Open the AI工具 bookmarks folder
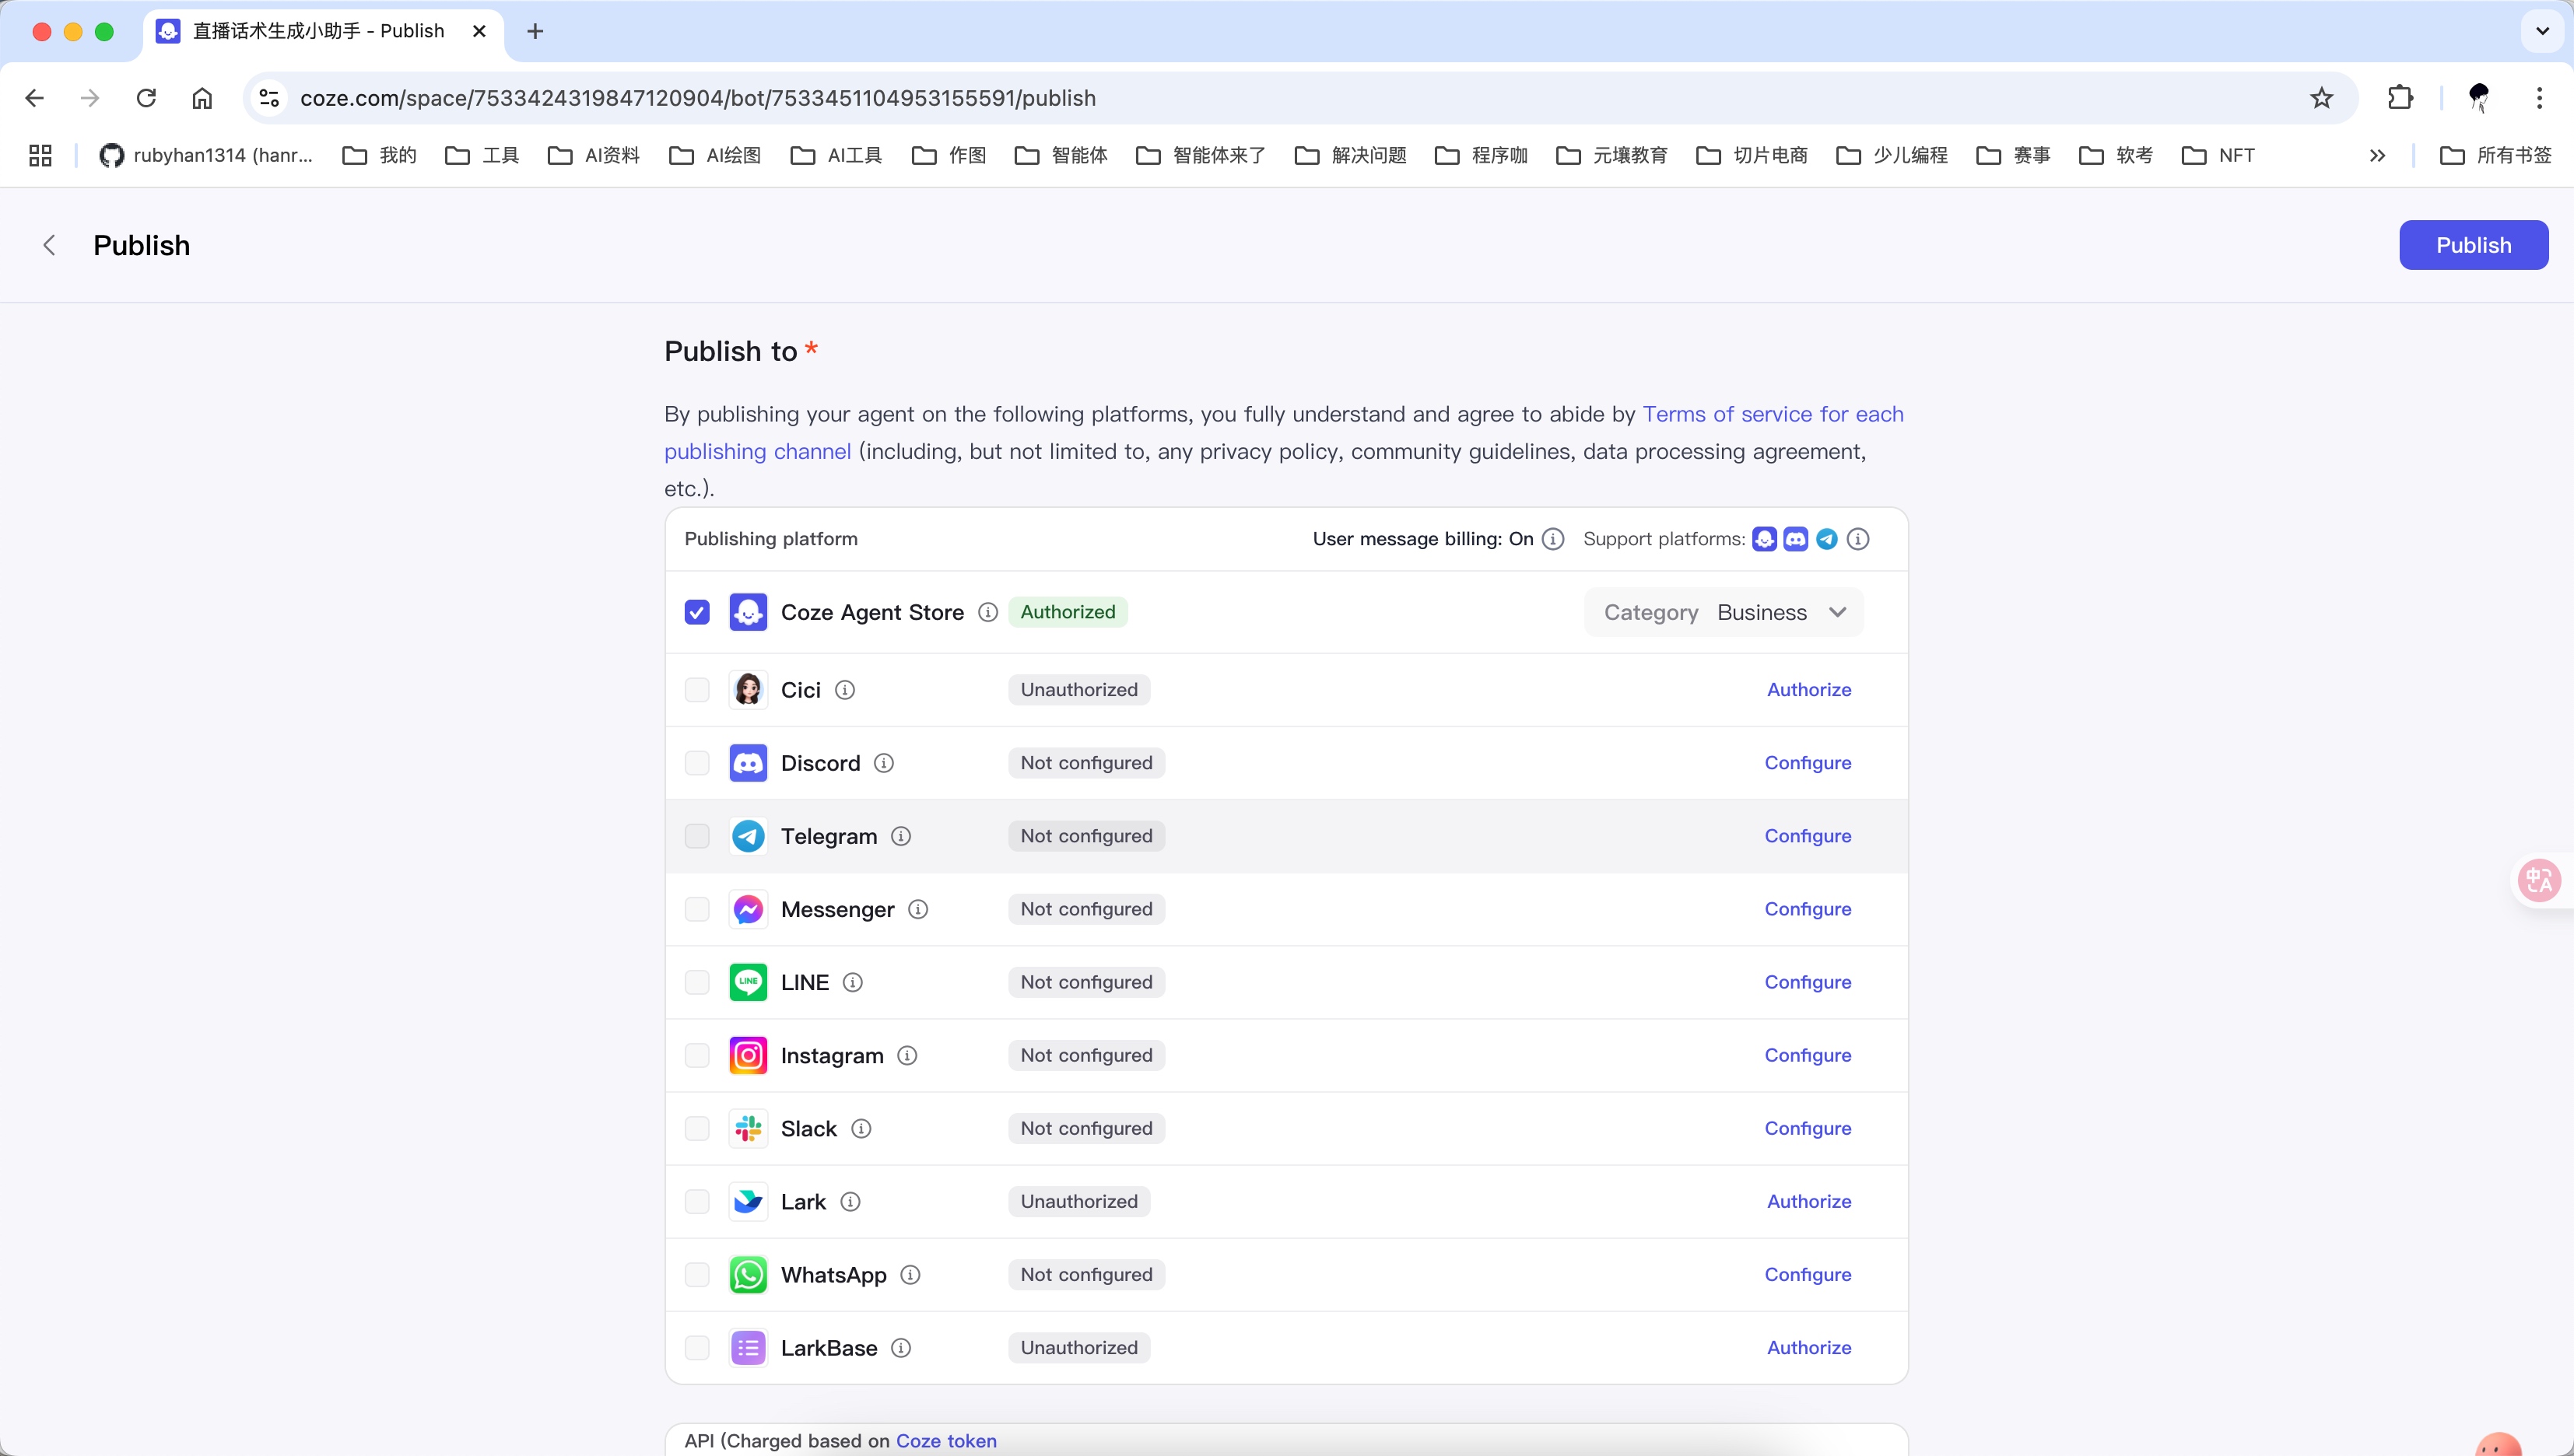Viewport: 2574px width, 1456px height. pyautogui.click(x=836, y=155)
